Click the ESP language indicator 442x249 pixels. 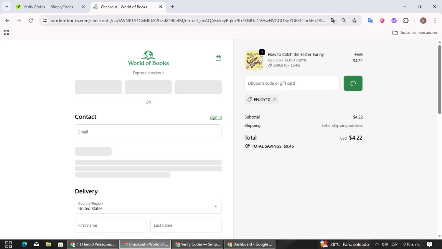pyautogui.click(x=395, y=244)
